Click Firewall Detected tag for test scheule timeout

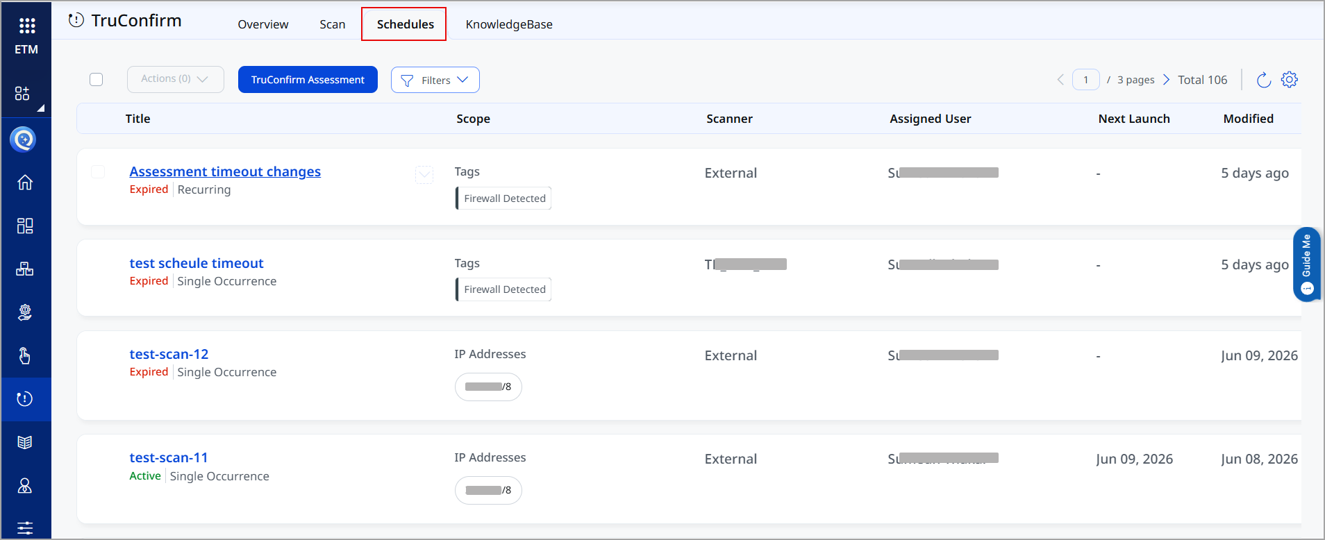click(x=503, y=289)
